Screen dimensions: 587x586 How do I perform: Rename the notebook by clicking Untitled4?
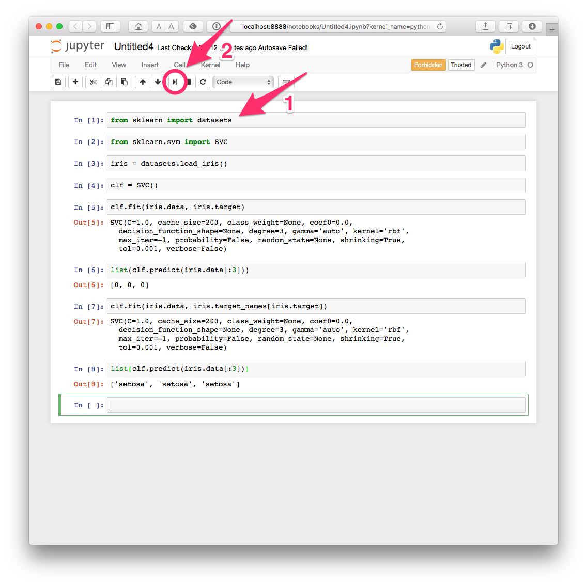[x=134, y=46]
